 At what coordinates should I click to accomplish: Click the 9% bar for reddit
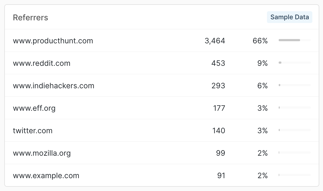tap(294, 63)
